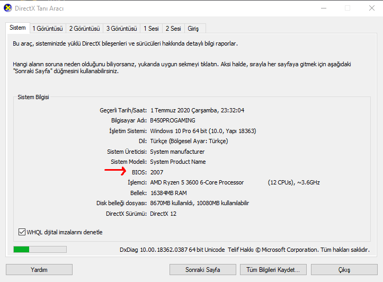Click the Sistem Modeli: field label
The height and width of the screenshot is (282, 383).
point(129,162)
